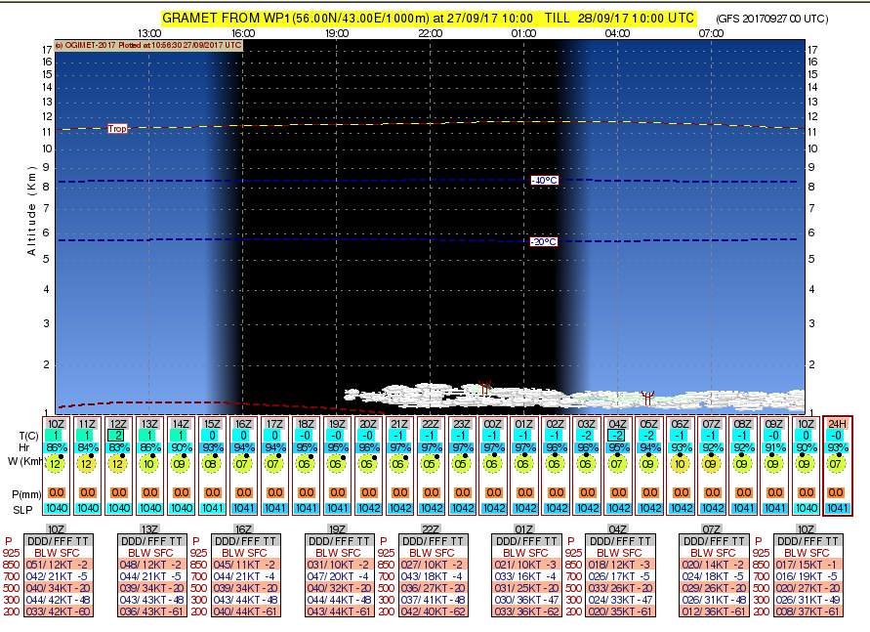This screenshot has height=632, width=870.
Task: Click the -40°C isotherm label
Action: (544, 181)
